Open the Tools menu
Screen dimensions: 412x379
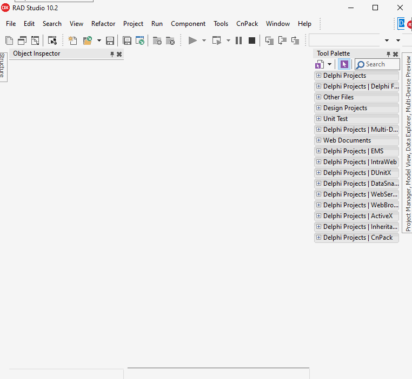coord(221,24)
